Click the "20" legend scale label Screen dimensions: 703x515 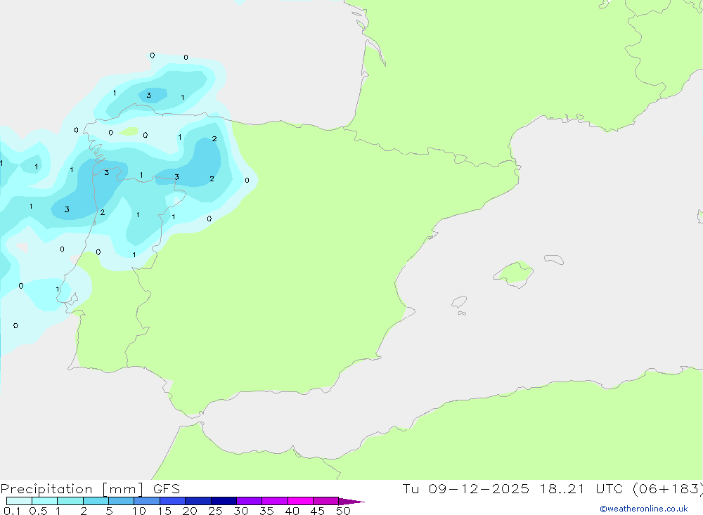190,511
